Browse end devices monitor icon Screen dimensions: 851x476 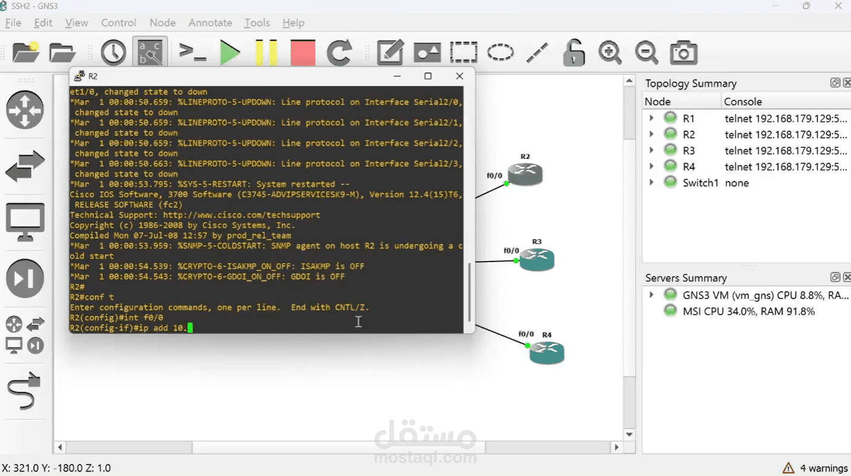pos(25,222)
